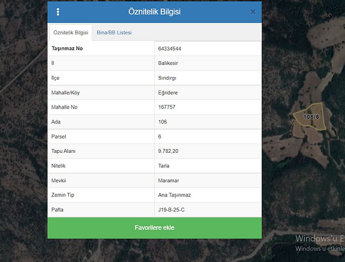The image size is (345, 262).
Task: Click the Taşınmaz No value 64334544
Action: pos(169,49)
